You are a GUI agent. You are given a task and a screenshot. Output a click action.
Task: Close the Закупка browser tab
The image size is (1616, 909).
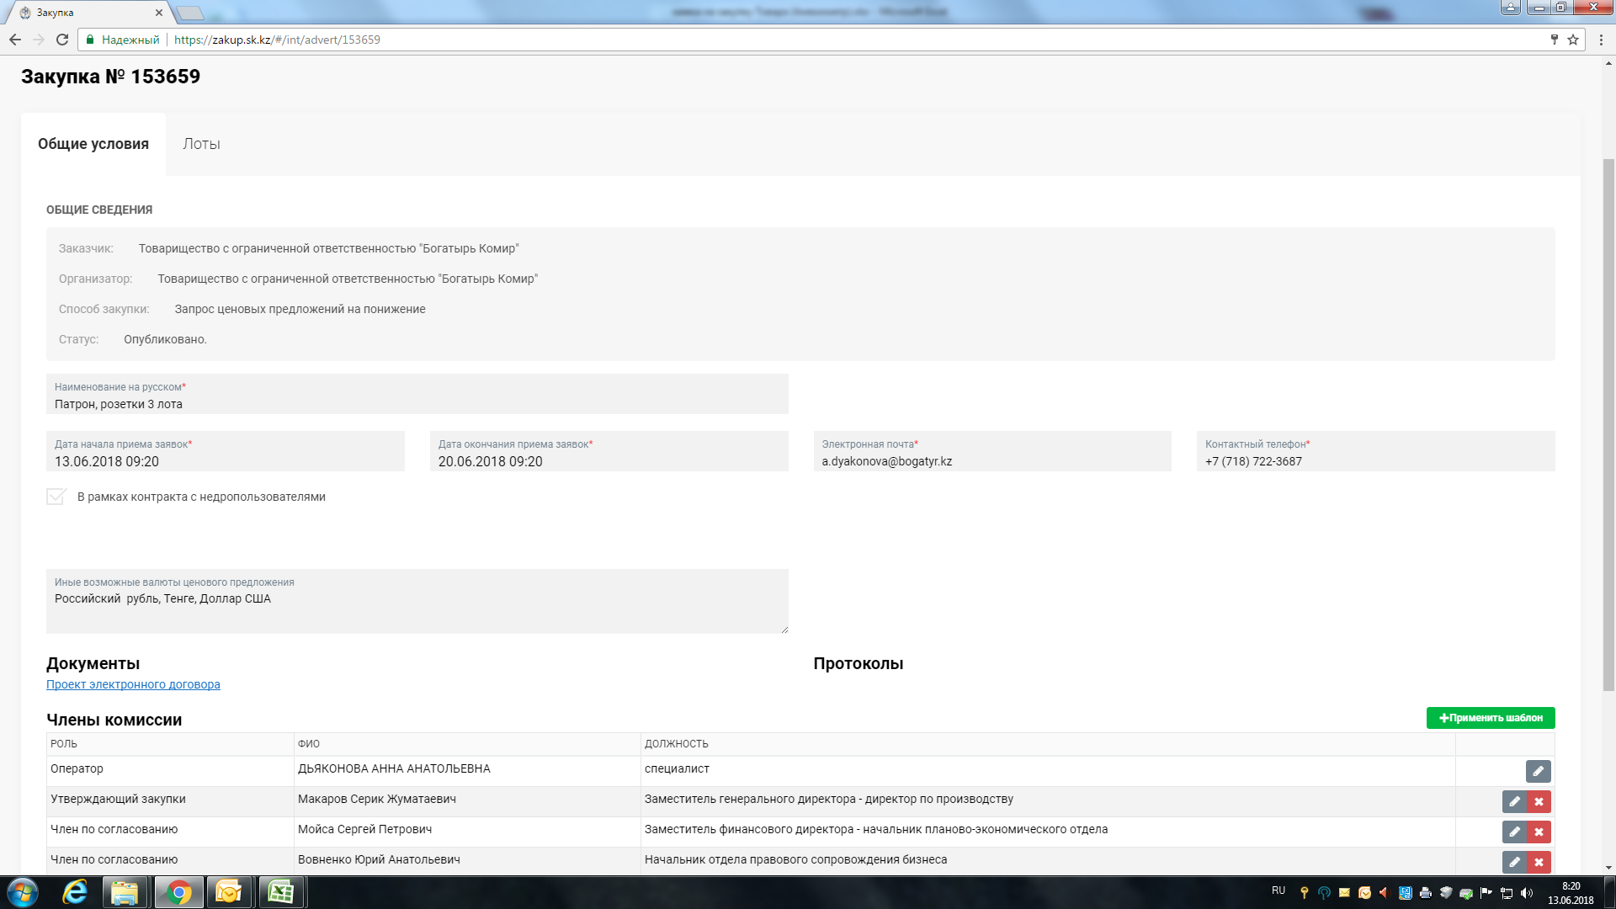[x=159, y=13]
